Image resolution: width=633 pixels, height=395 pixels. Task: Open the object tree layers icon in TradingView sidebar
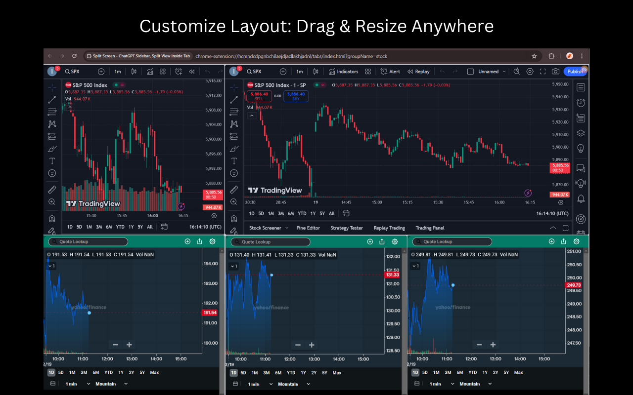point(581,133)
